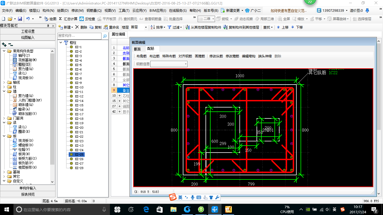Click 下移 move down arrow
The height and width of the screenshot is (215, 383).
(297, 27)
